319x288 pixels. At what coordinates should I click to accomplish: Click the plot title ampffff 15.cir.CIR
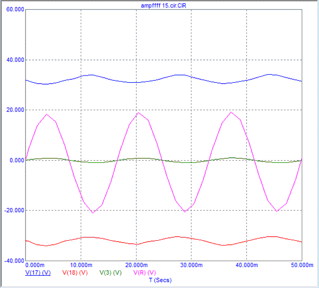[164, 5]
